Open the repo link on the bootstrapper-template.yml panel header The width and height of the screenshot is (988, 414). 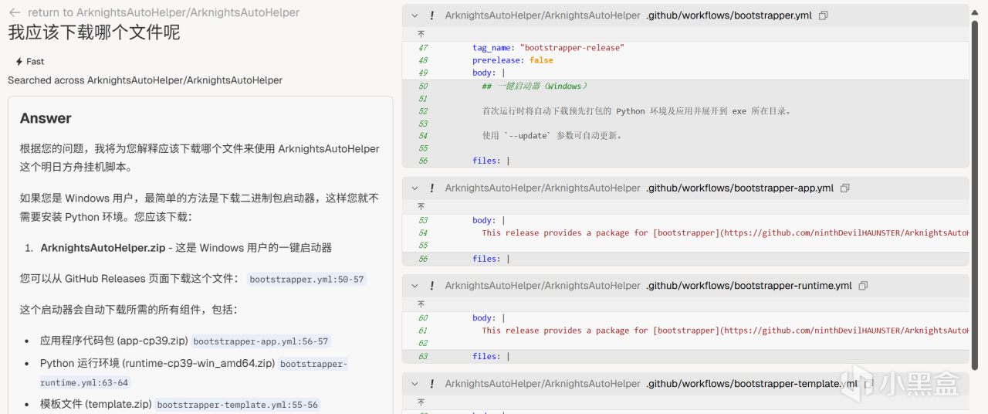543,383
